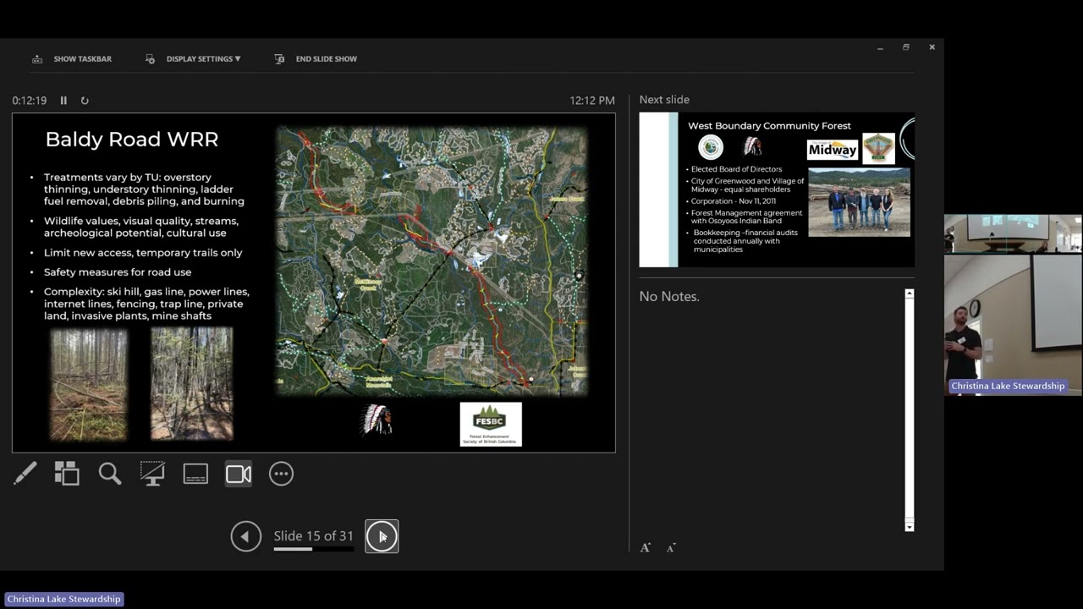Click the 'Safety measures for road use' bullet

[118, 272]
